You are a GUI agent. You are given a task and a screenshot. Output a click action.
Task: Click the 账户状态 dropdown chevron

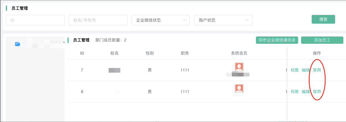[x=247, y=20]
